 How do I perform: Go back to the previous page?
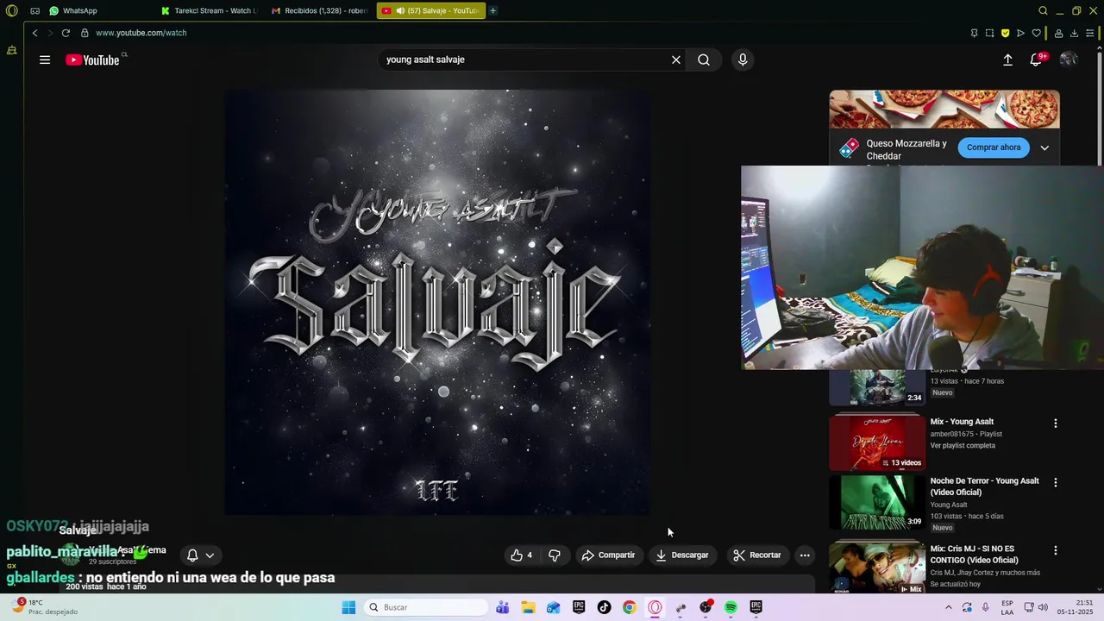tap(34, 33)
